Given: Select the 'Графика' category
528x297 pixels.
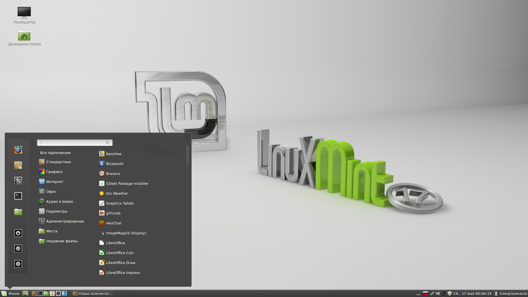Looking at the screenshot, I should pos(50,172).
